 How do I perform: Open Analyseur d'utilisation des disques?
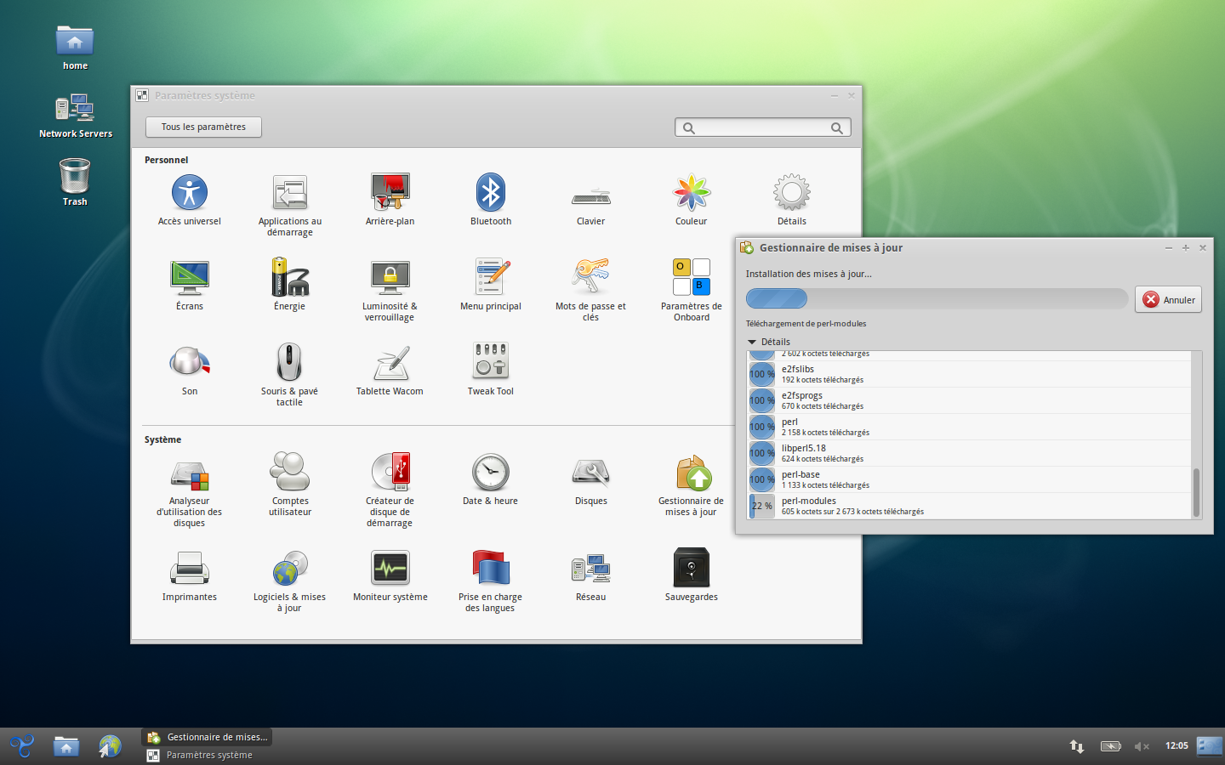pos(189,495)
